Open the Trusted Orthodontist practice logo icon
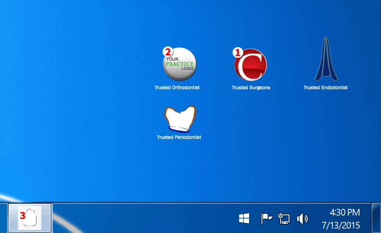Image resolution: width=381 pixels, height=233 pixels. 179,64
